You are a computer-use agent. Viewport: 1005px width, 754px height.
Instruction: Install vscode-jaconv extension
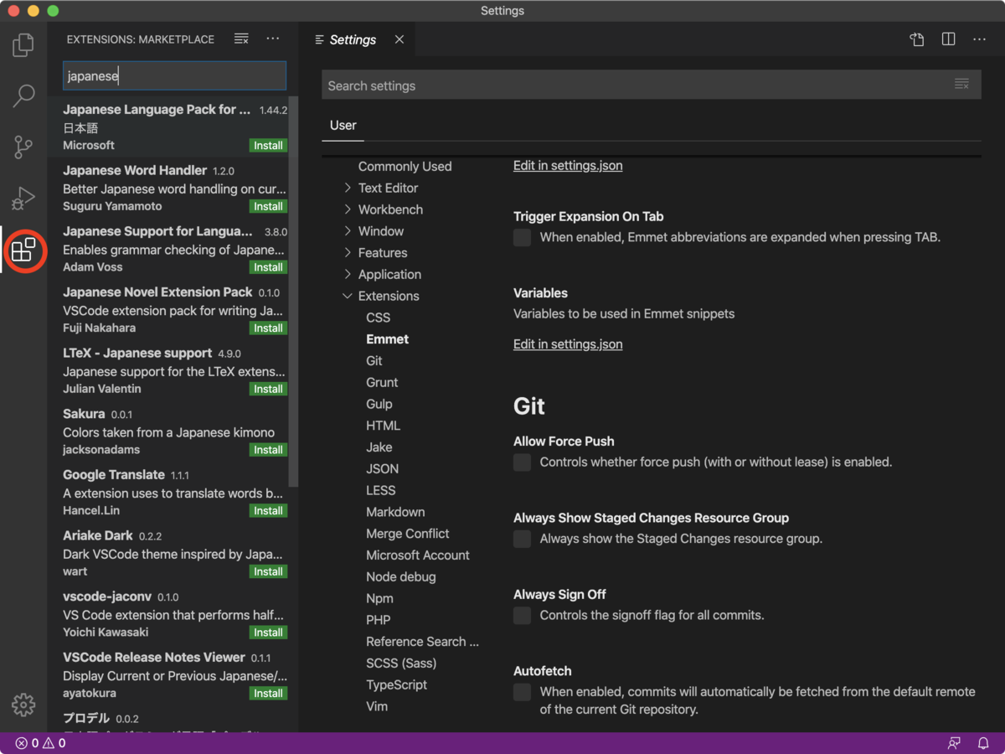pos(268,633)
